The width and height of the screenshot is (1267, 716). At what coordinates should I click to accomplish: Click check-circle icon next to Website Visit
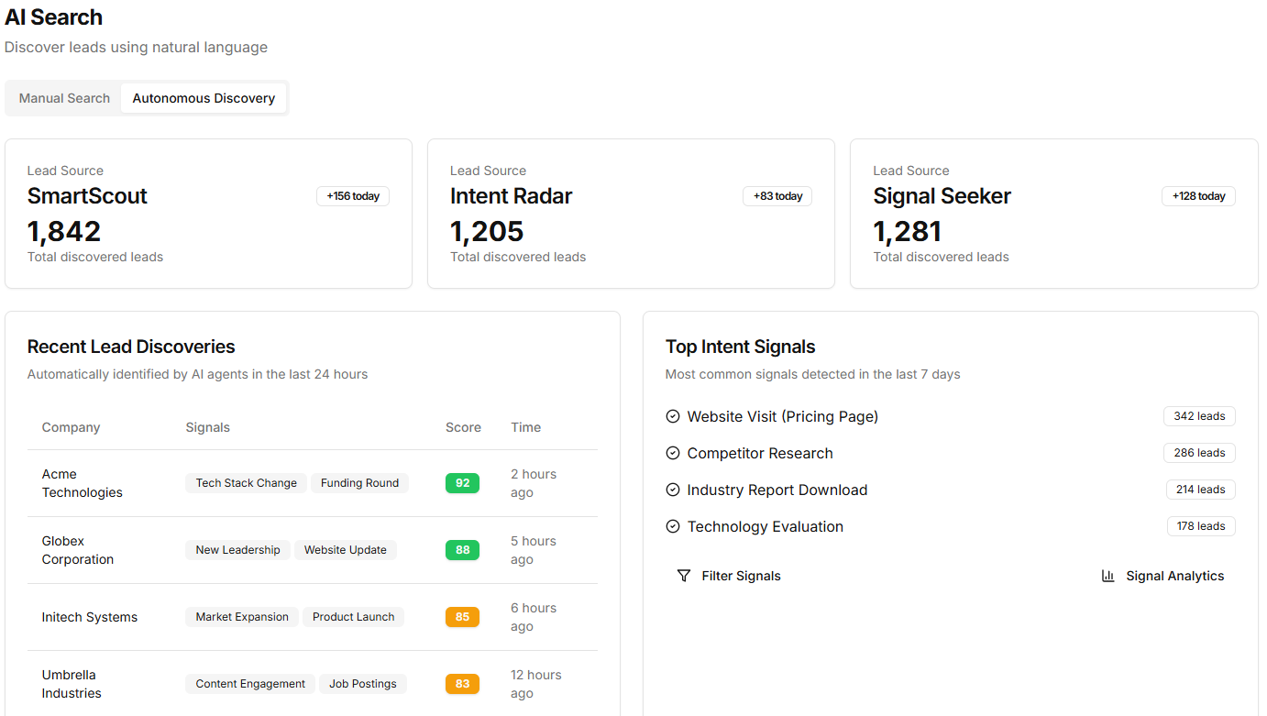673,416
